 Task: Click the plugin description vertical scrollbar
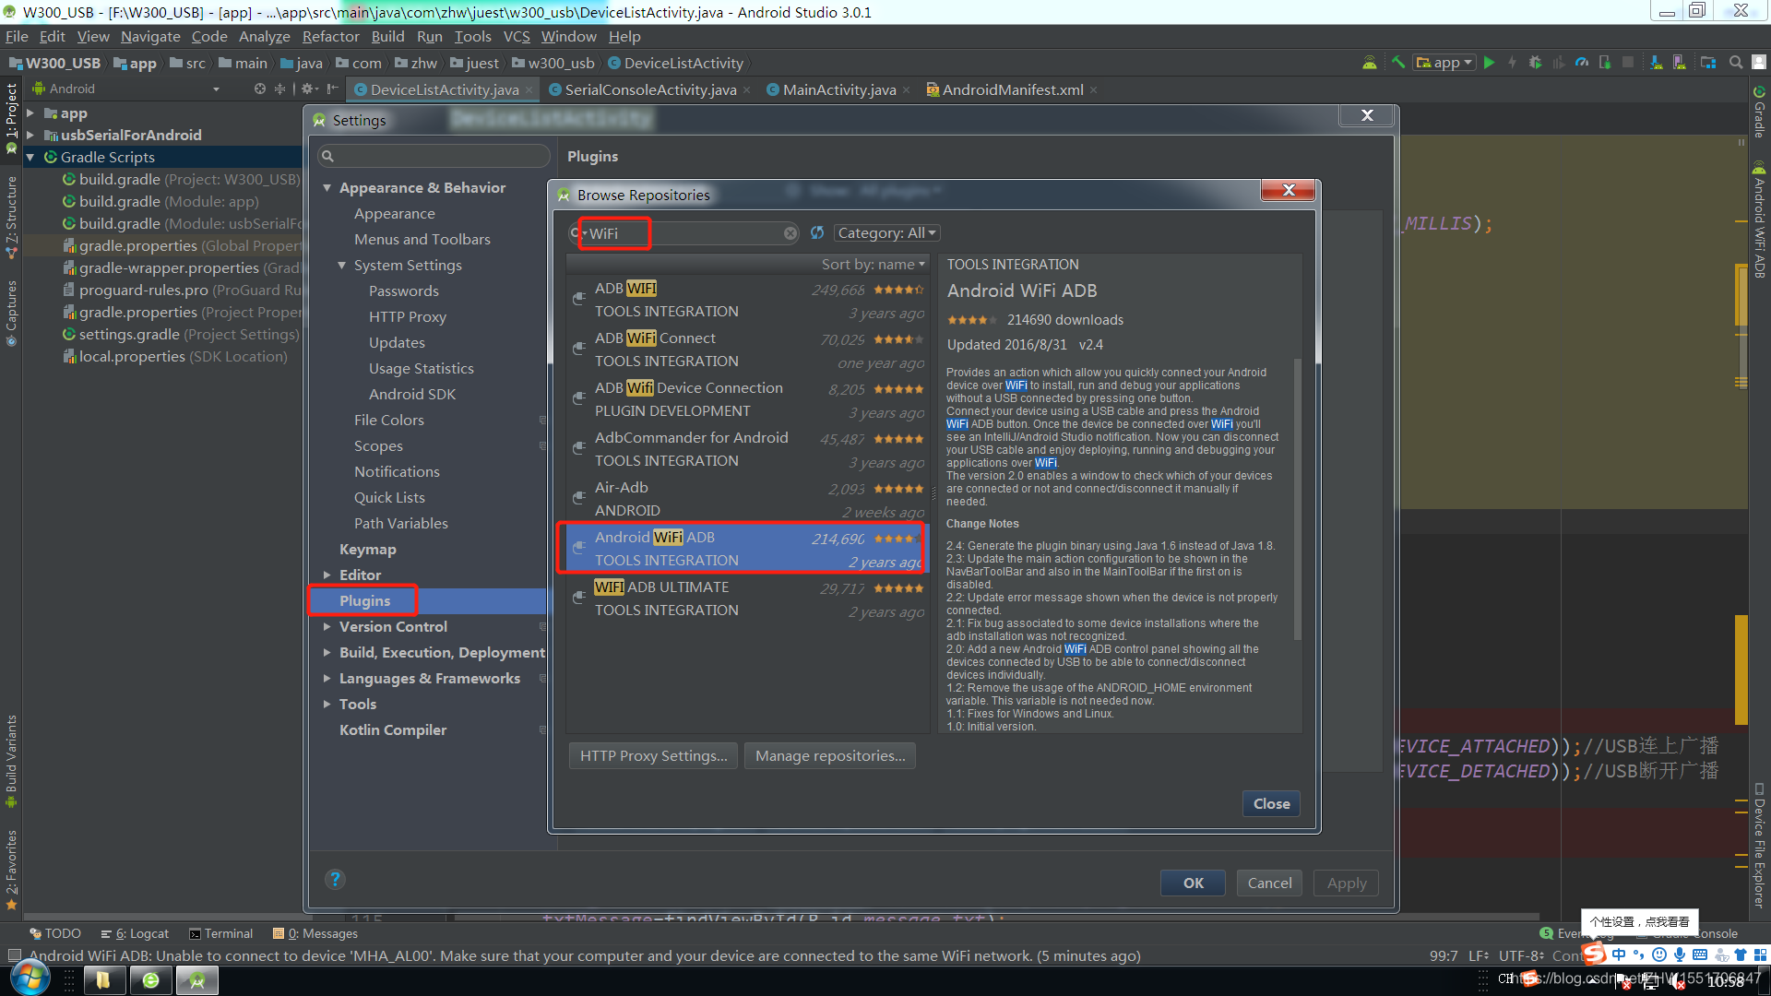tap(1298, 498)
